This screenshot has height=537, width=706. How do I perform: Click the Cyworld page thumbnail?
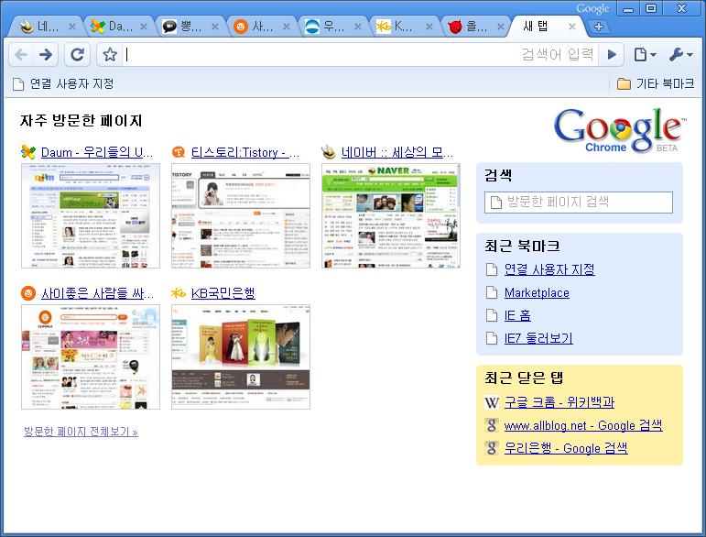tap(91, 356)
